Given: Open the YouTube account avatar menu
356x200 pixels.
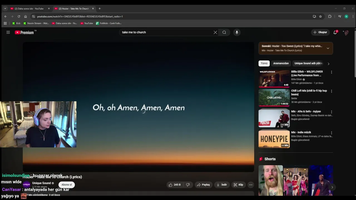Looking at the screenshot, I should (x=346, y=32).
